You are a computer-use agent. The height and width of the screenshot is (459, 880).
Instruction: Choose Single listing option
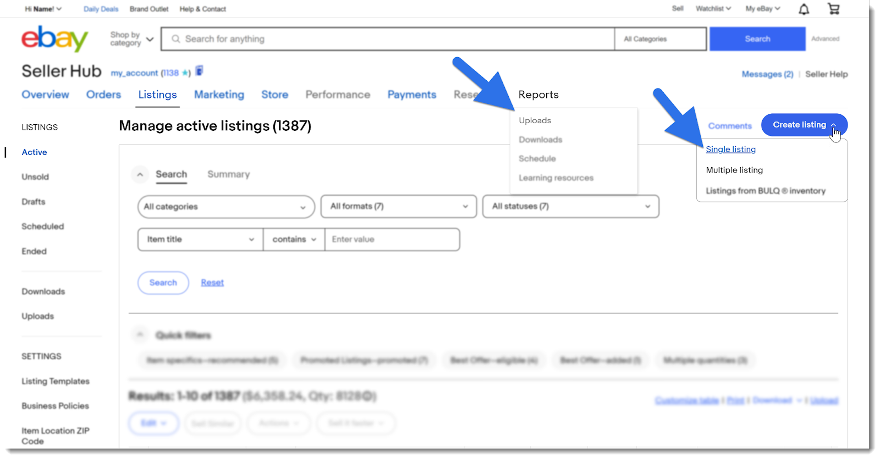[x=730, y=149]
